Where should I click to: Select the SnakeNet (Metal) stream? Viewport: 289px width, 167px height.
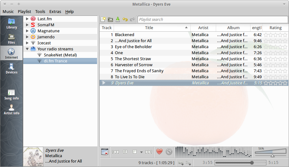pos(60,55)
